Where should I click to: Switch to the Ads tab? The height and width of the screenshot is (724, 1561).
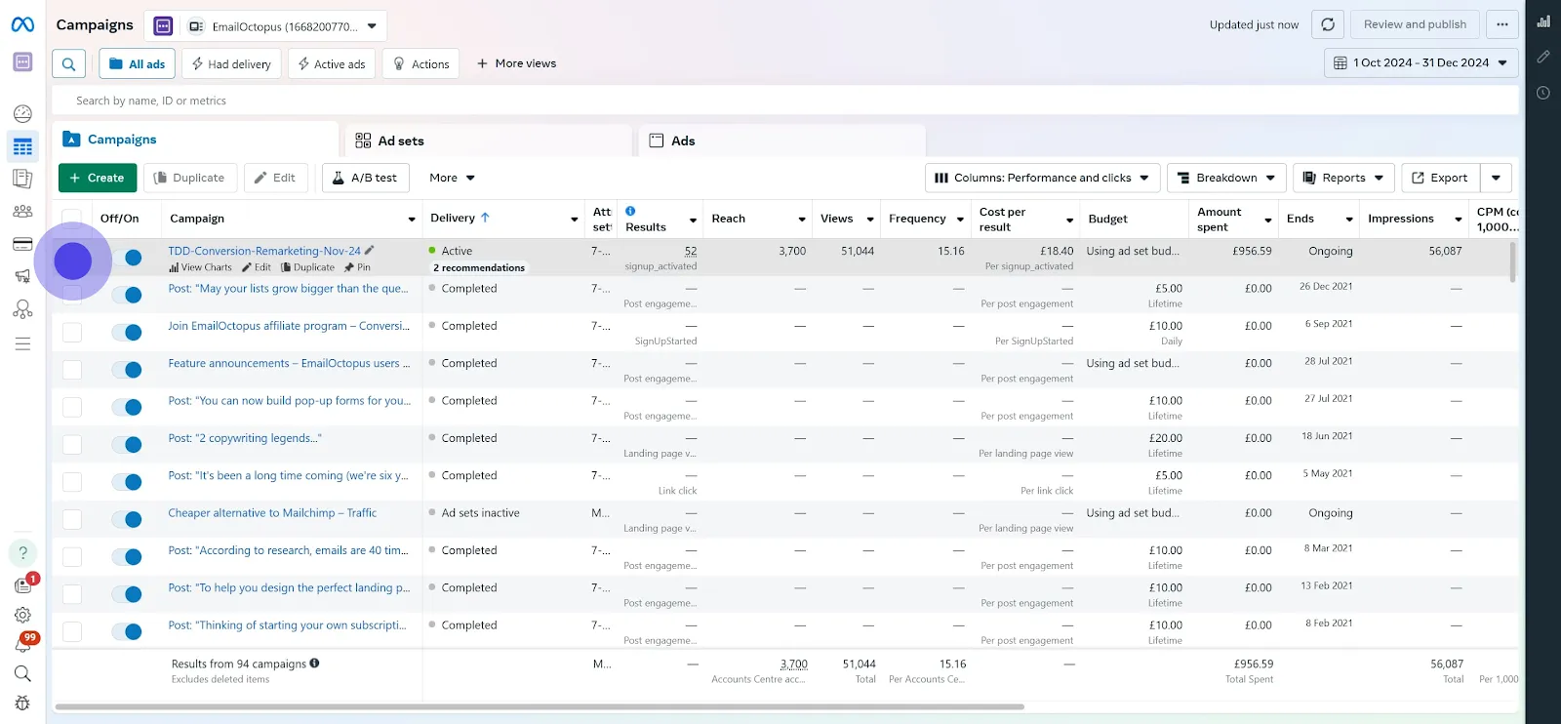coord(683,141)
